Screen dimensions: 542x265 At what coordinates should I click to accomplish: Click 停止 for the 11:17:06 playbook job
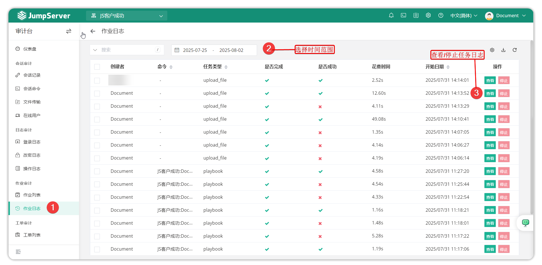coord(504,249)
